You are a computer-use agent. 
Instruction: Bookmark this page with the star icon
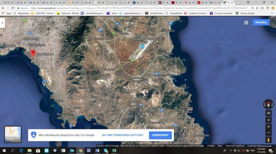(x=257, y=8)
